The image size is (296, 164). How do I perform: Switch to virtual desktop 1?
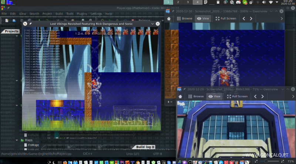(168, 2)
